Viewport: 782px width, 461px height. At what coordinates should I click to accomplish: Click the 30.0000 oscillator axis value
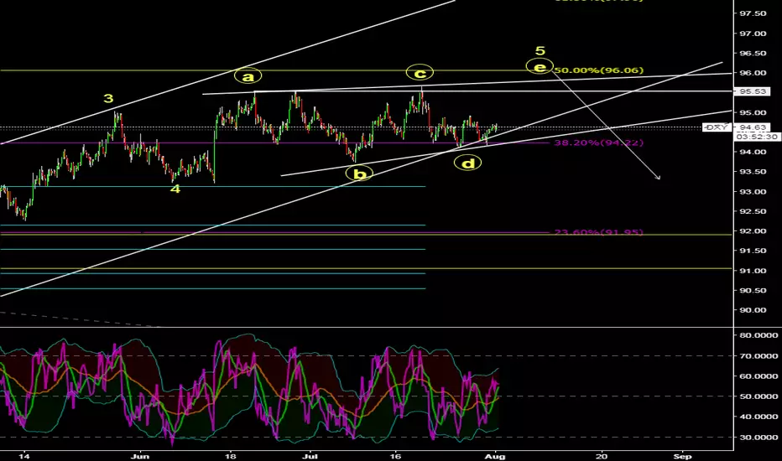tap(759, 437)
